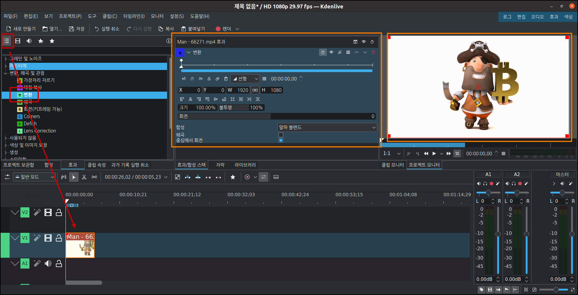Open the 선형 keyframe interpolation dropdown
Screen dimensions: 578x295
[x=245, y=79]
